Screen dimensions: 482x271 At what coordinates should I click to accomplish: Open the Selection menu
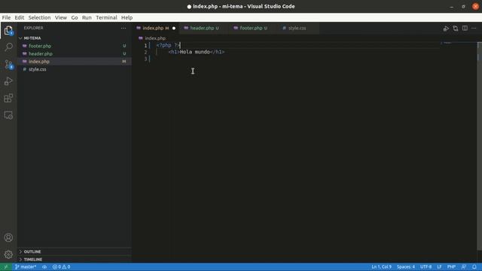39,17
